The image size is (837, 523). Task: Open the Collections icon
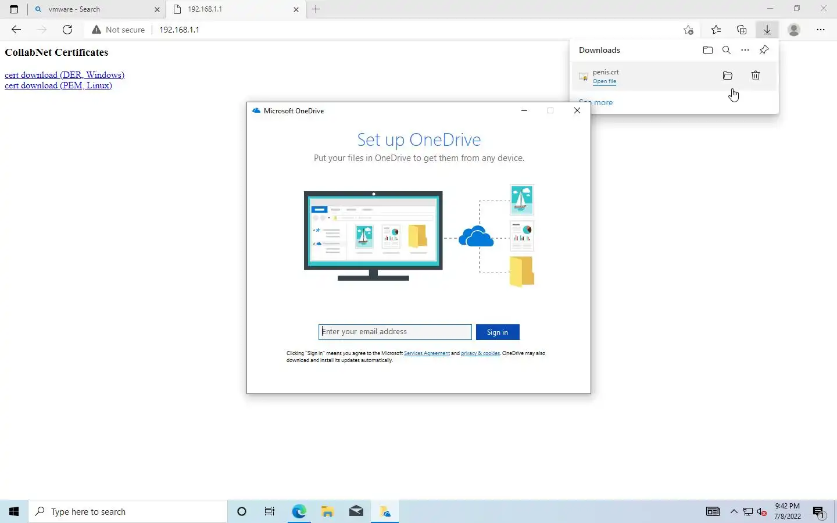point(742,30)
